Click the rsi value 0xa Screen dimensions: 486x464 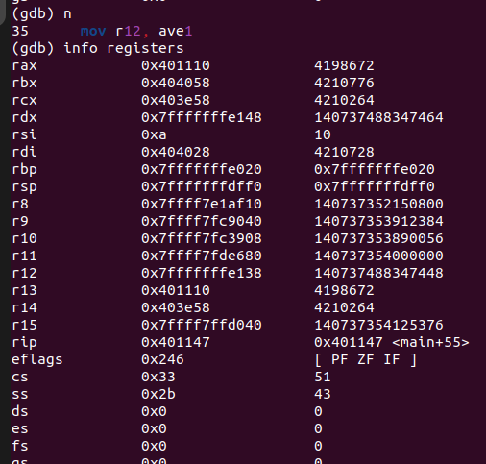[x=154, y=134]
